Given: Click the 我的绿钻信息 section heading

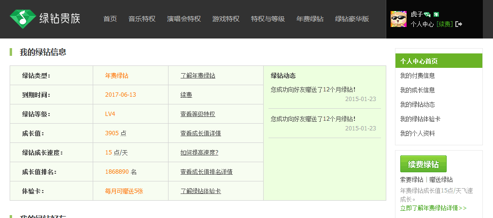Looking at the screenshot, I should [43, 52].
